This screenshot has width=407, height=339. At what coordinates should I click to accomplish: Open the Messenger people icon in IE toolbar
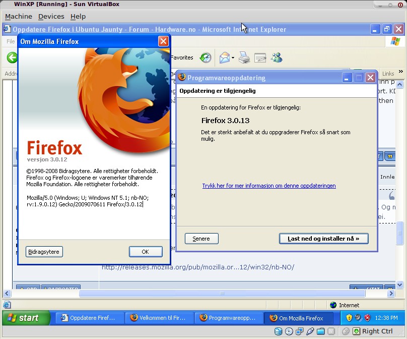point(277,58)
